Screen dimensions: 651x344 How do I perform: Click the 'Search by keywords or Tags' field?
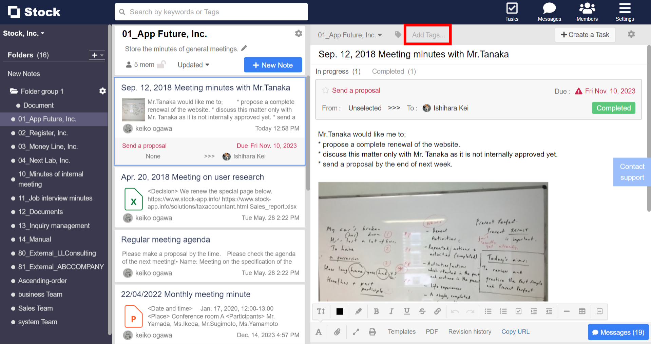(x=211, y=12)
